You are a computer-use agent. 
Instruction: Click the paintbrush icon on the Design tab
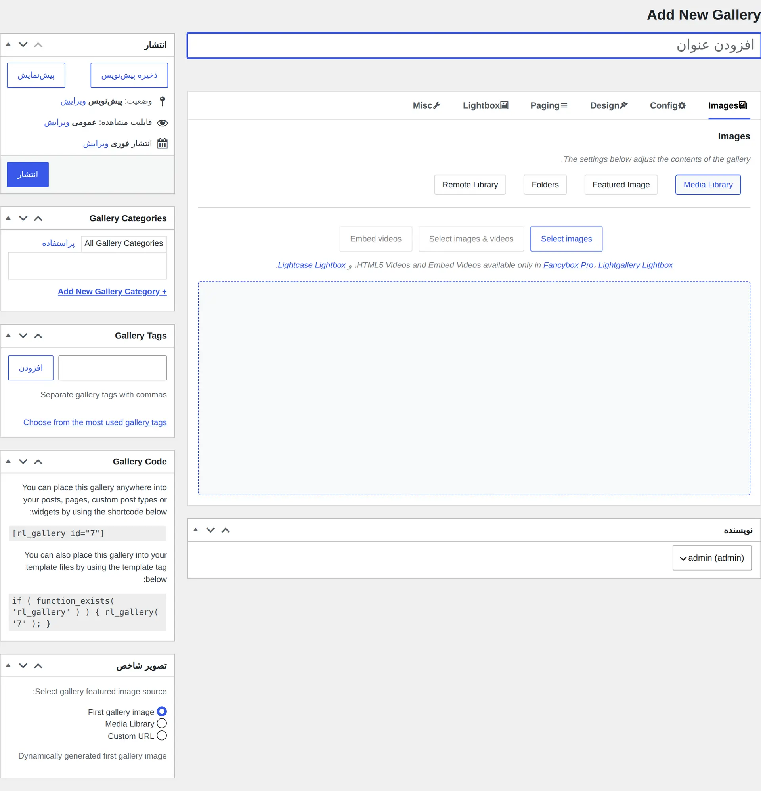(623, 105)
